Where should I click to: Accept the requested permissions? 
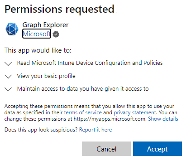(x=158, y=149)
